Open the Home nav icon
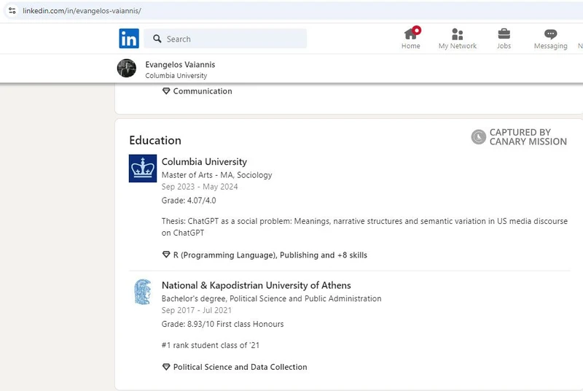583x391 pixels. 411,34
